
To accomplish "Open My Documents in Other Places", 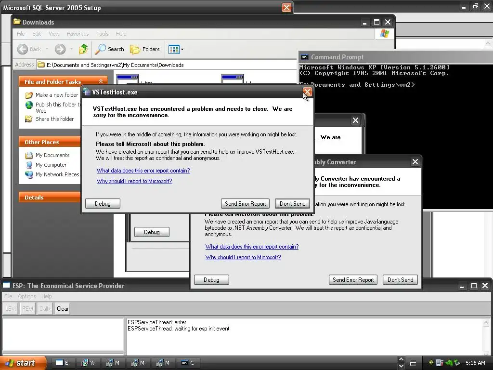I will tap(48, 155).
